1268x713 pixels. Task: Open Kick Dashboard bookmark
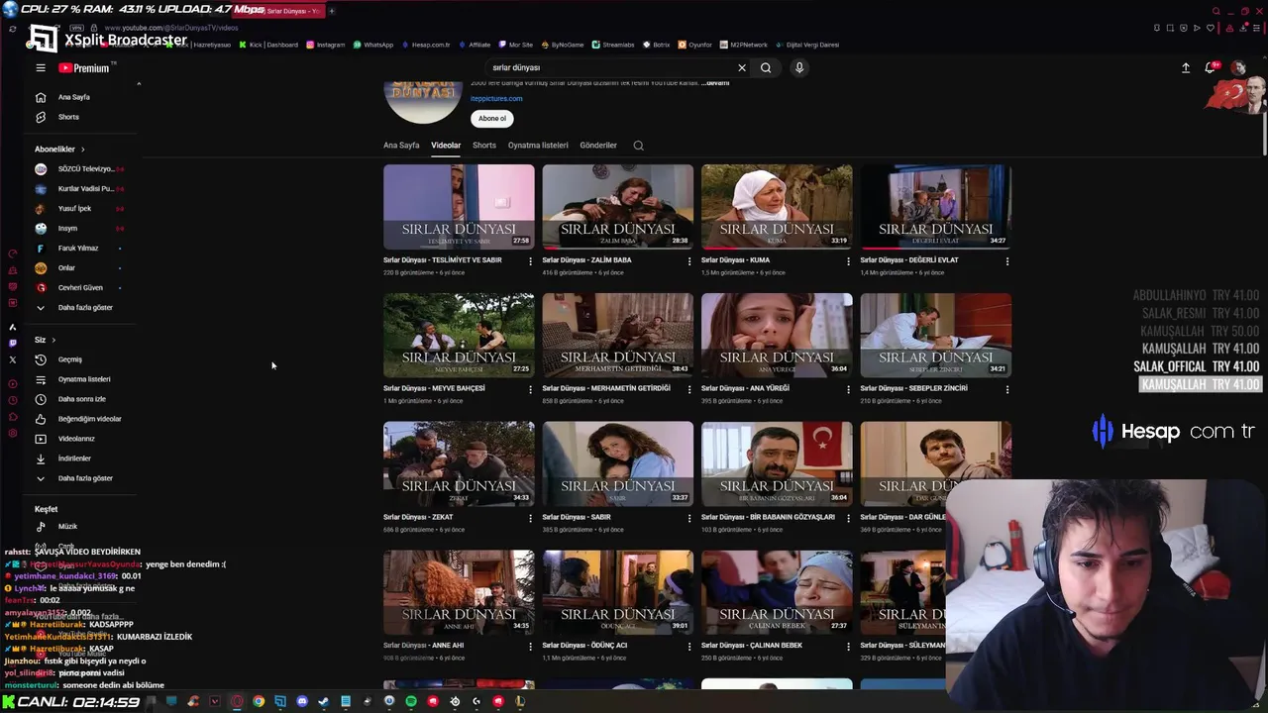click(x=268, y=45)
